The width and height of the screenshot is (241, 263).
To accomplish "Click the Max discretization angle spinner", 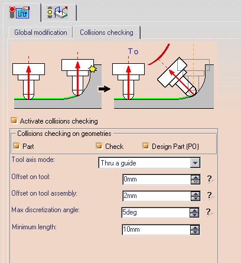I will click(194, 213).
